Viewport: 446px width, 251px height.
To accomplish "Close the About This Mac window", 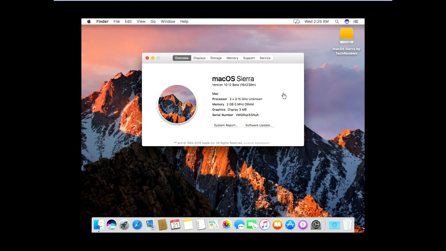I will click(x=147, y=58).
